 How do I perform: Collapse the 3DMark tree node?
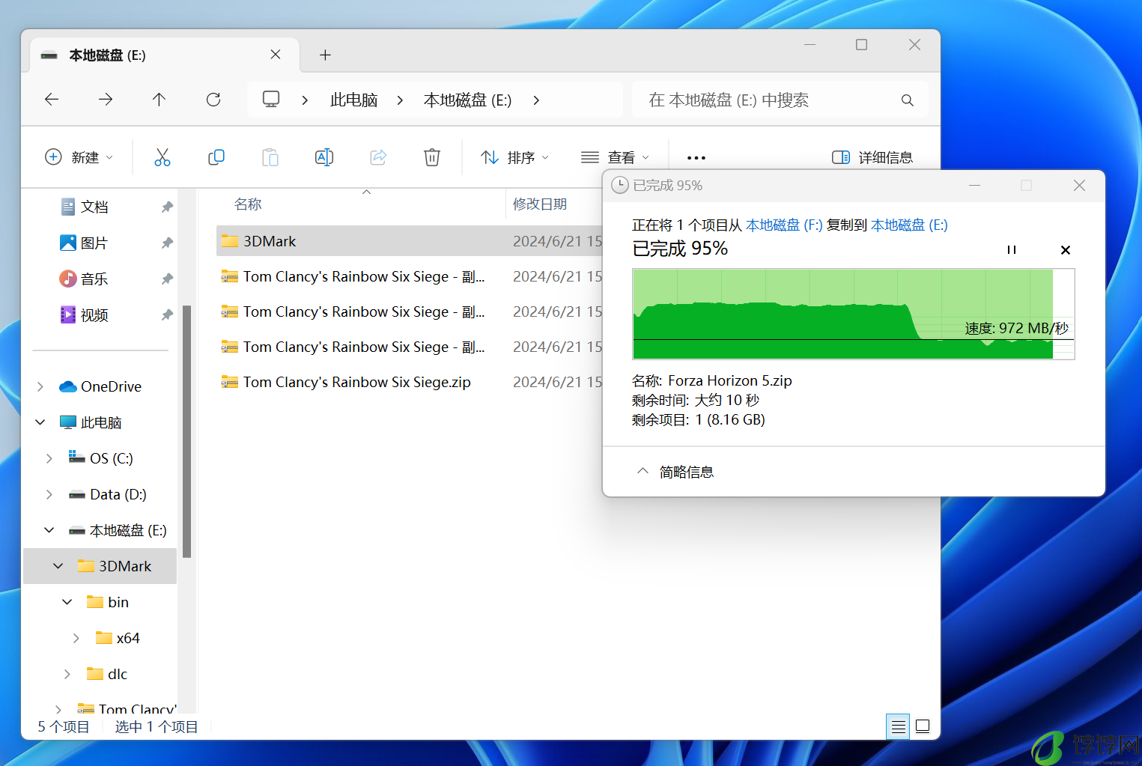[58, 566]
